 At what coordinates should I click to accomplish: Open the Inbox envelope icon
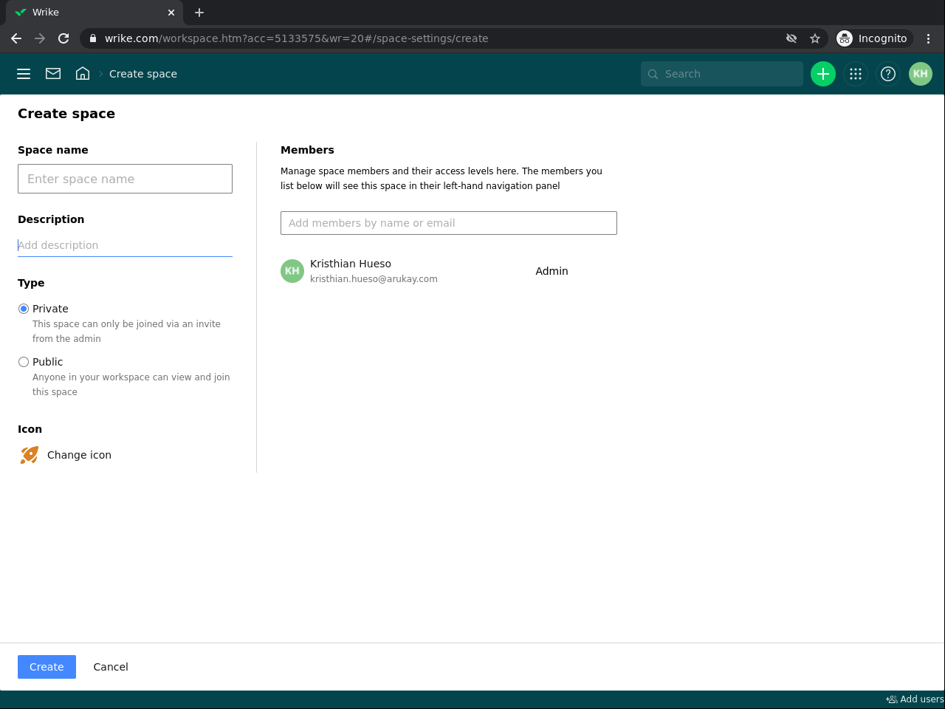53,74
